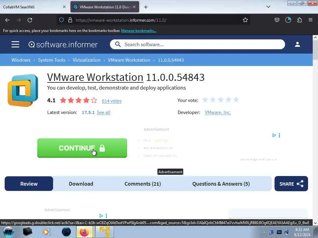Open Windows Start menu
The image size is (318, 238).
pyautogui.click(x=8, y=232)
